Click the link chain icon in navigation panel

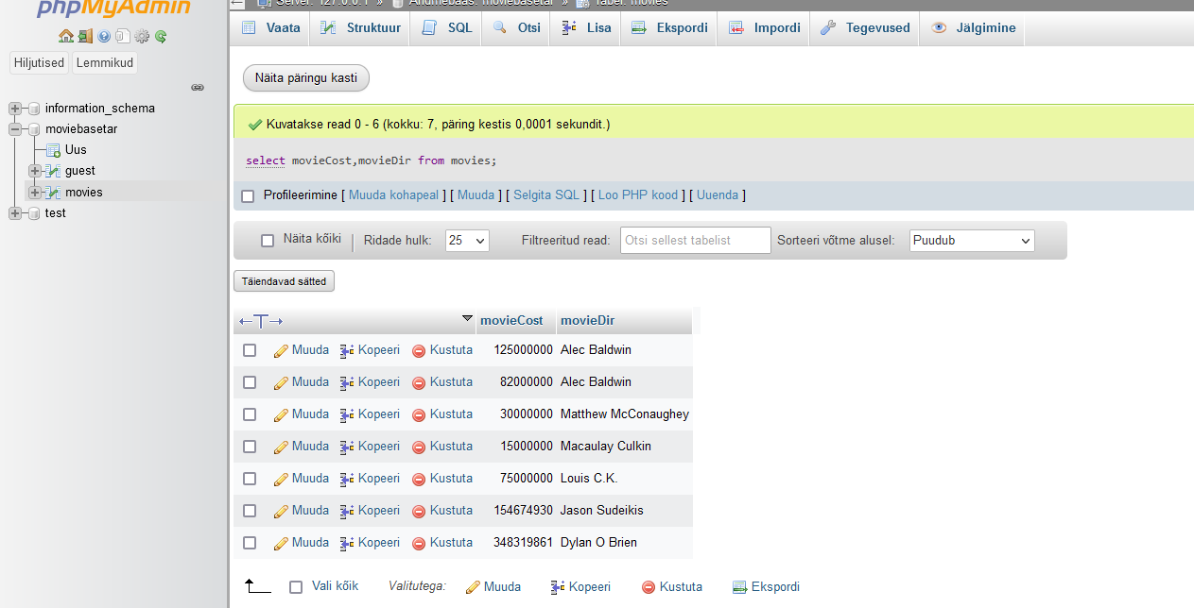click(198, 87)
